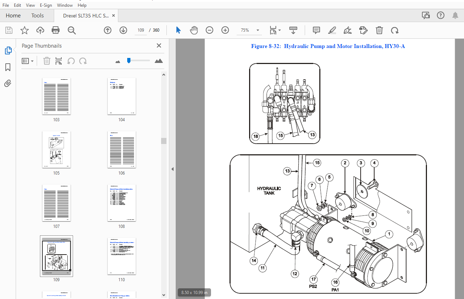Open the Help menu
The height and width of the screenshot is (299, 464).
point(82,5)
